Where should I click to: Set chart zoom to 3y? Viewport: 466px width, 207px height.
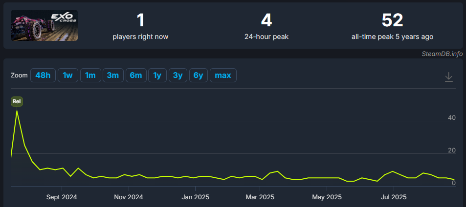pos(178,75)
